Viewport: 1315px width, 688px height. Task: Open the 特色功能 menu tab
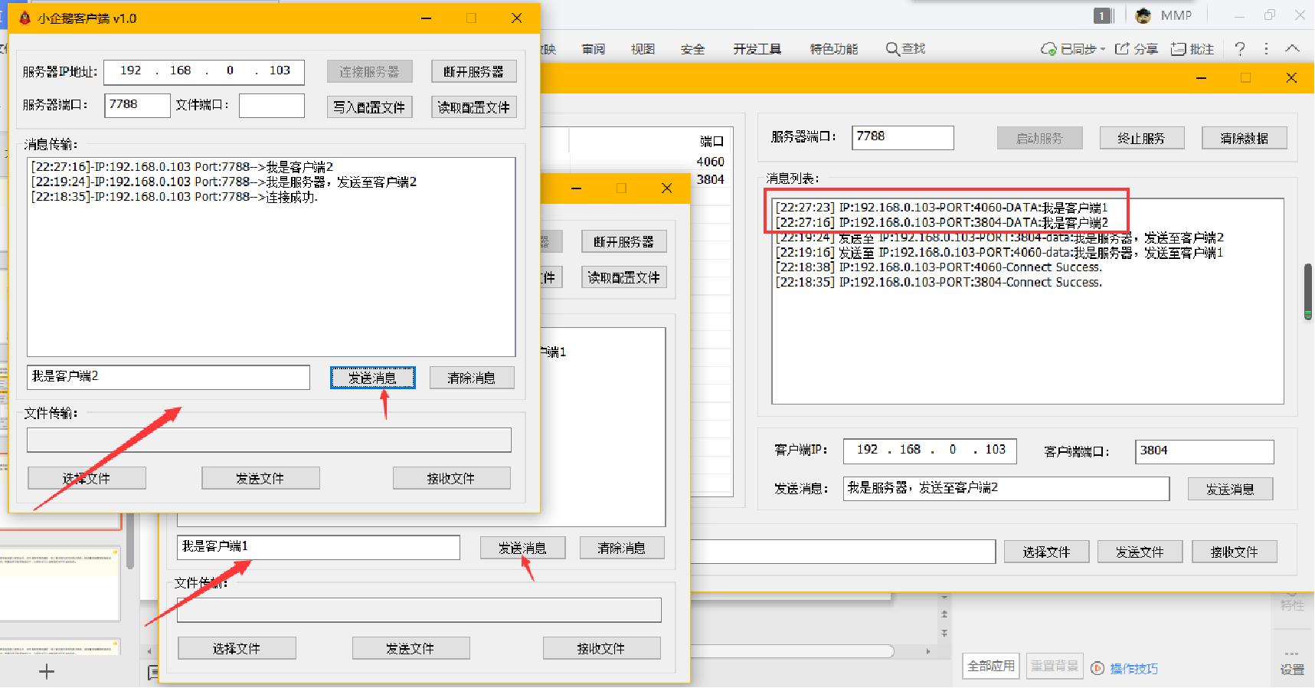pyautogui.click(x=834, y=49)
